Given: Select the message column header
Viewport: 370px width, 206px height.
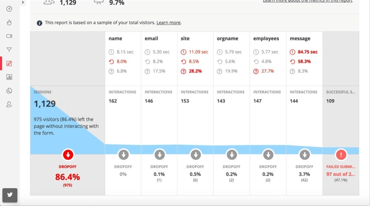Looking at the screenshot, I should click(300, 39).
